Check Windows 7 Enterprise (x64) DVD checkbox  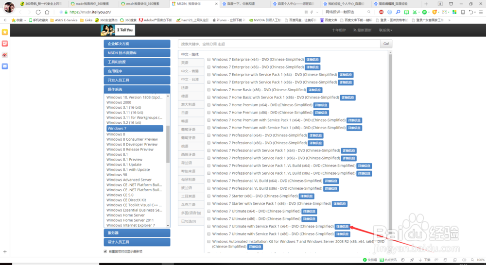209,59
